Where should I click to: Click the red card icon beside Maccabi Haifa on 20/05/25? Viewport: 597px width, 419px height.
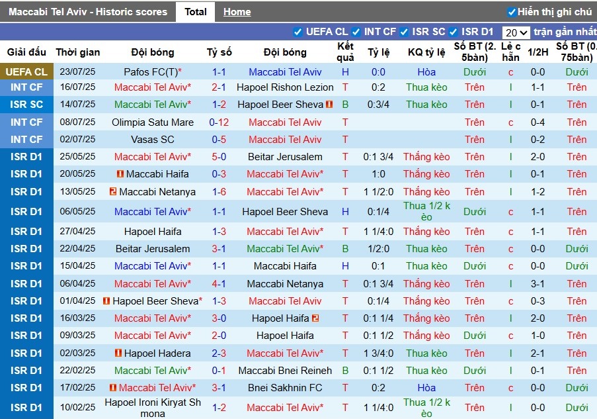point(120,174)
